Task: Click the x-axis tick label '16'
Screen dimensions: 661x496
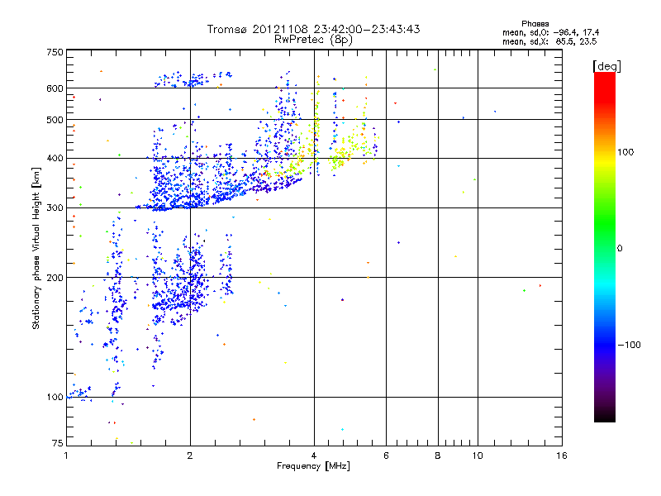Action: click(562, 455)
